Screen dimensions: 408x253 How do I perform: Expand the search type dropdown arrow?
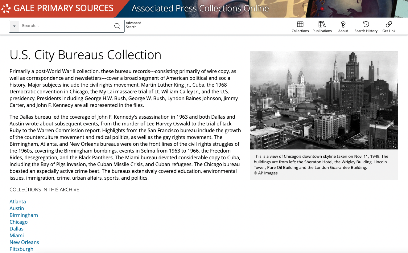14,26
